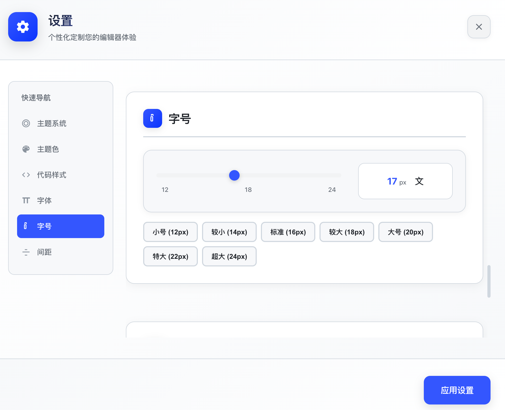
Task: Close the settings dialog with X
Action: [x=479, y=27]
